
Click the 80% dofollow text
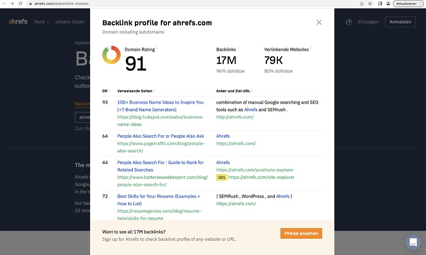pos(278,71)
